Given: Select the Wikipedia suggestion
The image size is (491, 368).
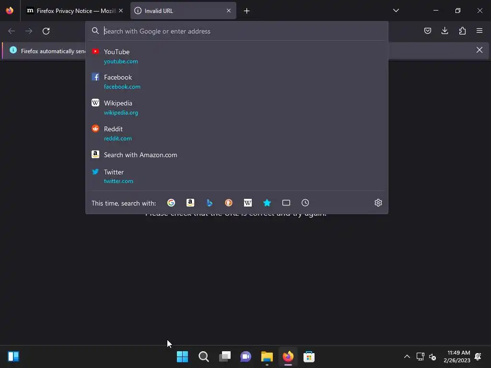Looking at the screenshot, I should [237, 108].
